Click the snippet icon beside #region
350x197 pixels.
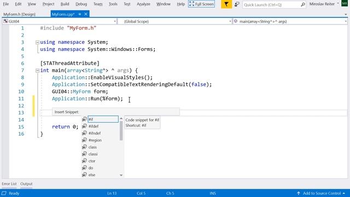pos(84,140)
